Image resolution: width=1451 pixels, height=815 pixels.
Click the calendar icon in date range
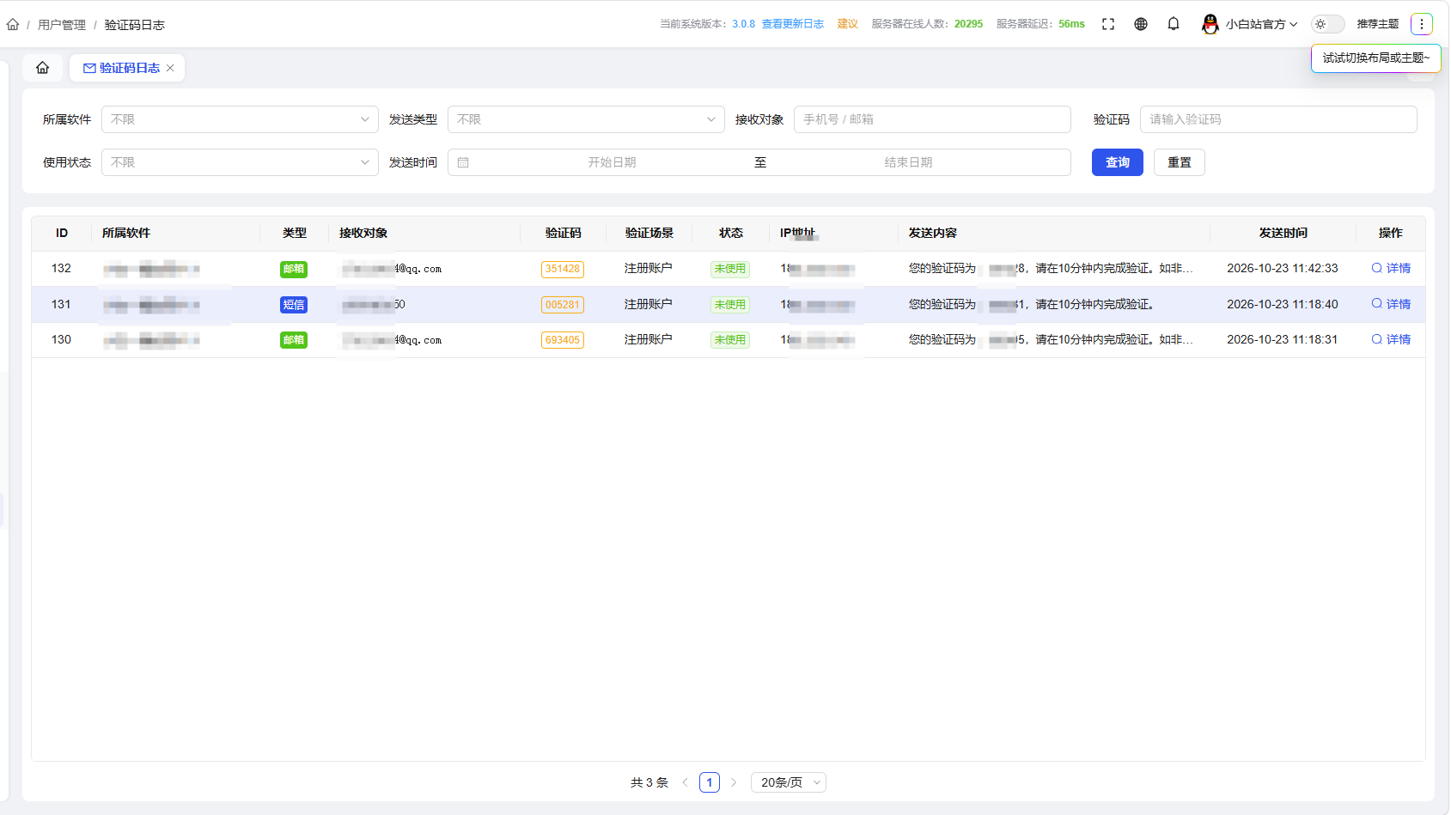click(463, 162)
